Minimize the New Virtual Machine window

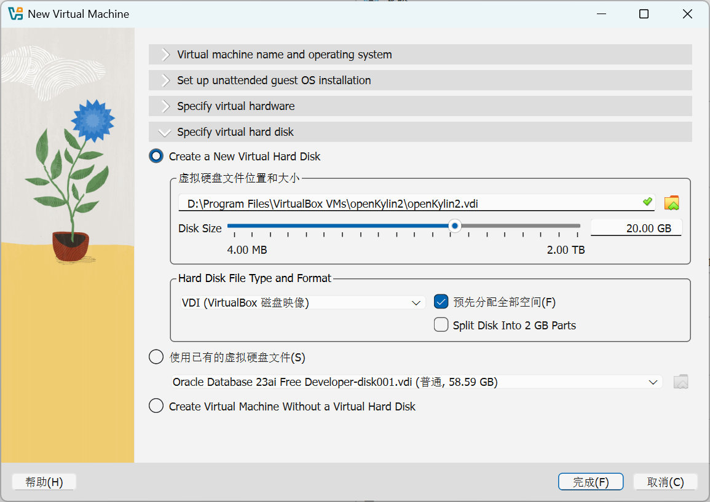click(601, 14)
